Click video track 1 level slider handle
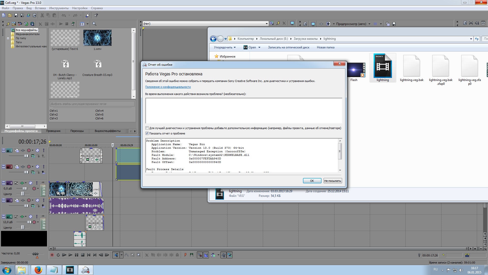This screenshot has height=275, width=488. click(26, 156)
